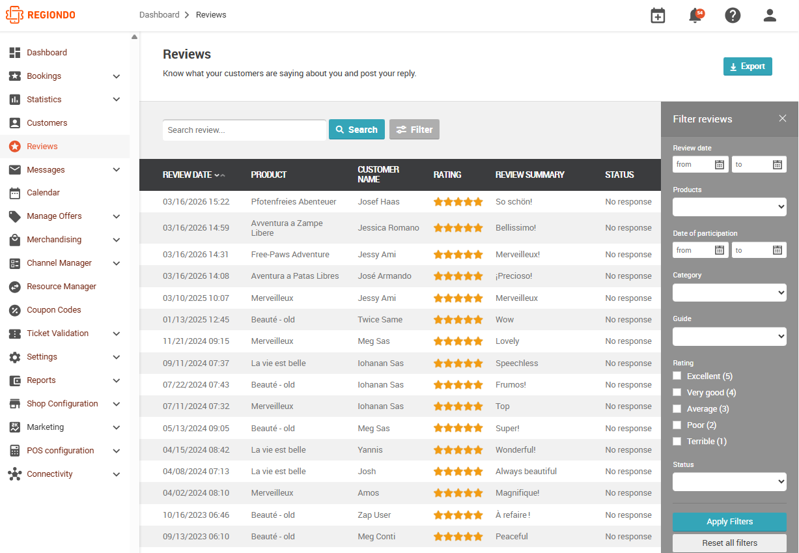Open the help question mark icon
Screen dimensions: 799x553
(x=733, y=16)
